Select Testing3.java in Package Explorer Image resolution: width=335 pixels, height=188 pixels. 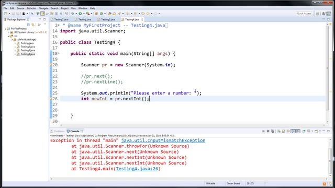[28, 51]
